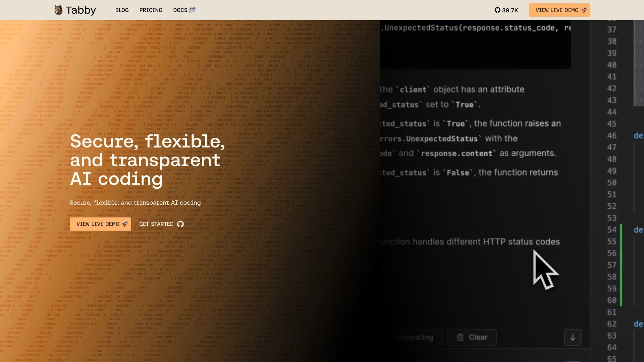
Task: Click the GET STARTED link text
Action: click(156, 224)
